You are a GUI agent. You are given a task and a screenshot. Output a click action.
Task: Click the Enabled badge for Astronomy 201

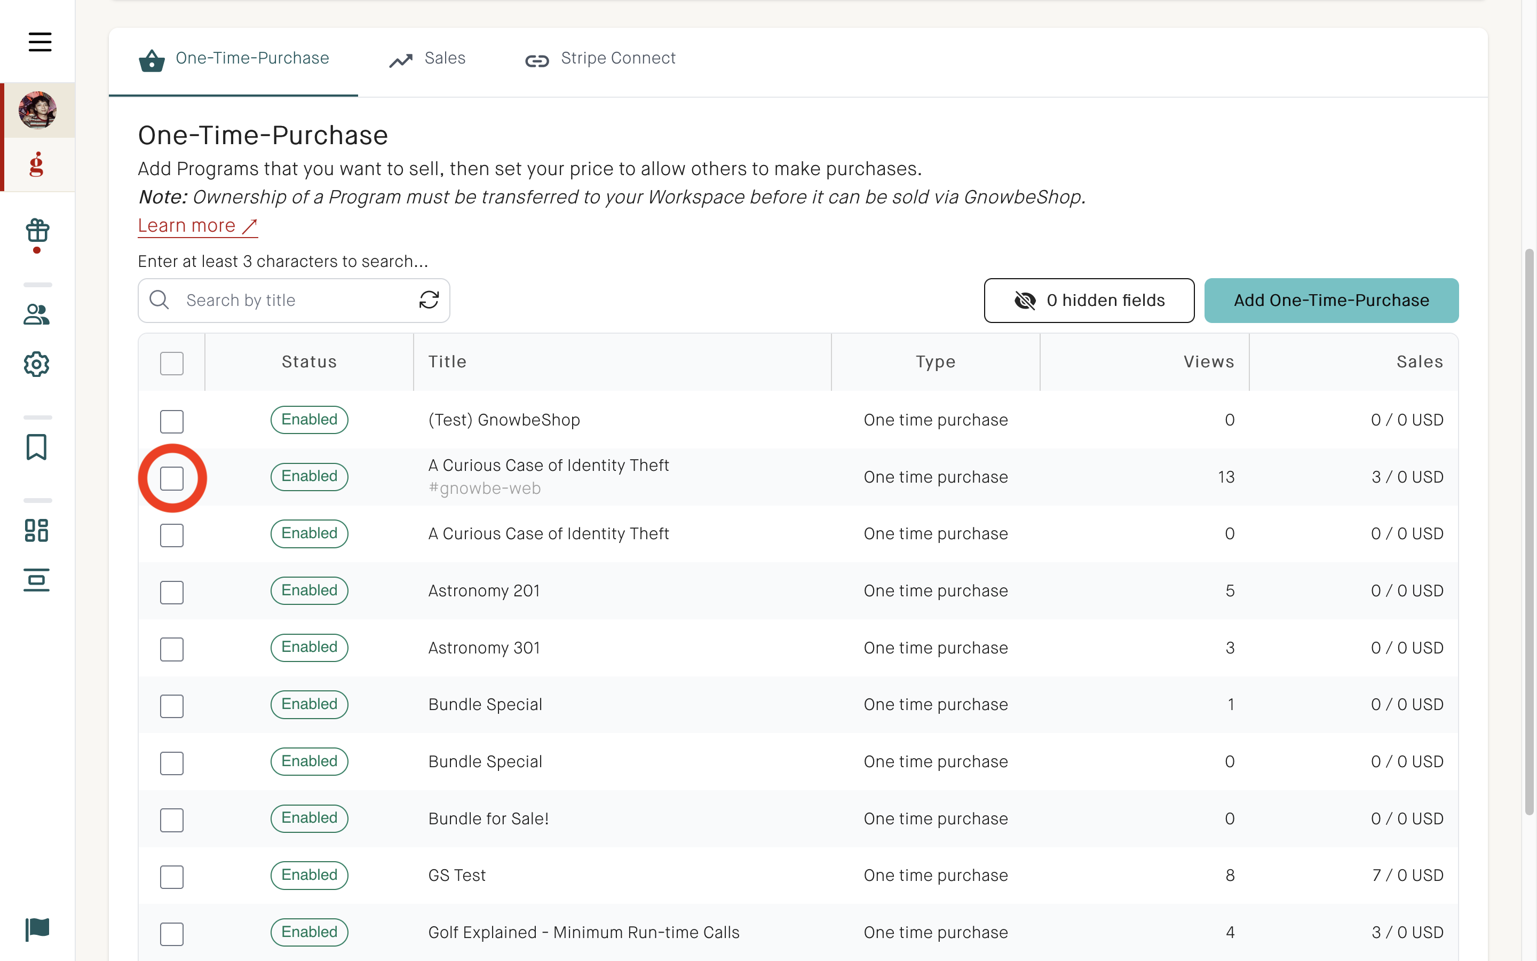pyautogui.click(x=310, y=590)
